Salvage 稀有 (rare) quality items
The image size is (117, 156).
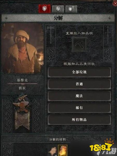pos(79,108)
